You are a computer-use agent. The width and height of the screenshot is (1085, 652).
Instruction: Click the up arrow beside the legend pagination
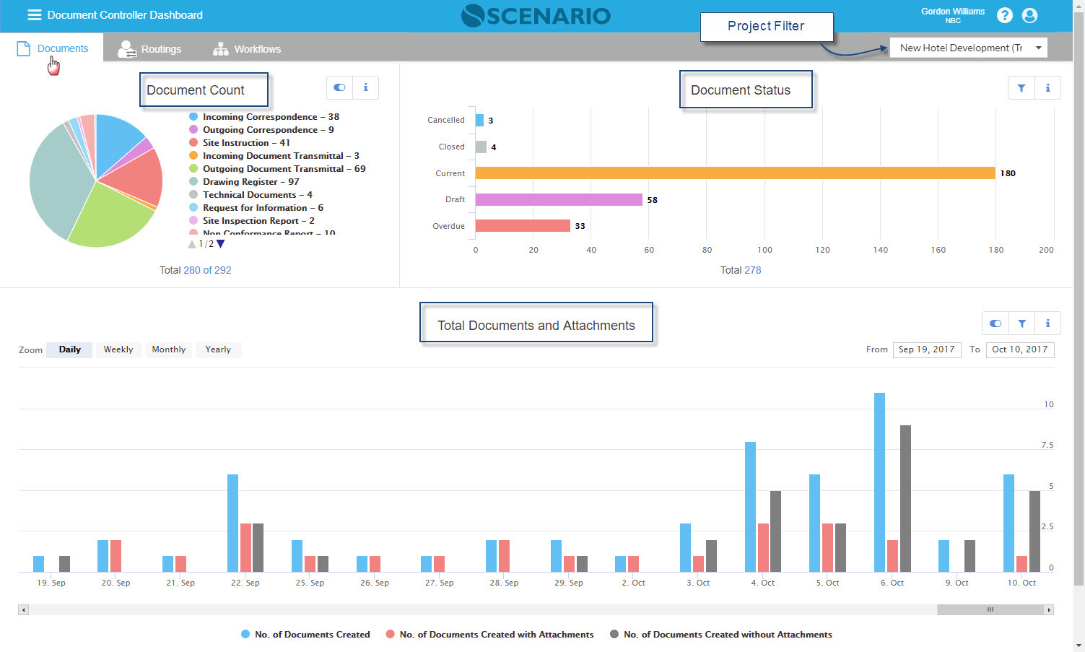(191, 244)
